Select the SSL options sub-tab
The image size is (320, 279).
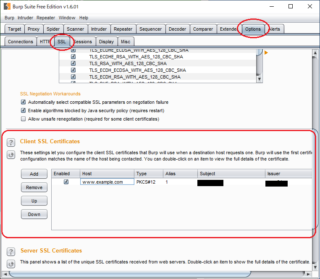click(62, 42)
